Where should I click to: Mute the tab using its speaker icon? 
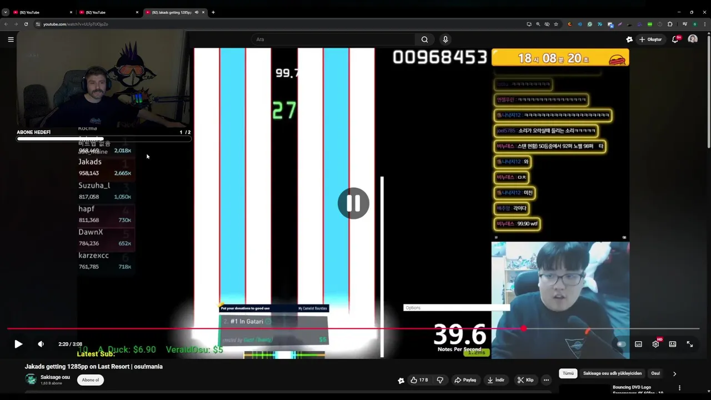point(196,12)
